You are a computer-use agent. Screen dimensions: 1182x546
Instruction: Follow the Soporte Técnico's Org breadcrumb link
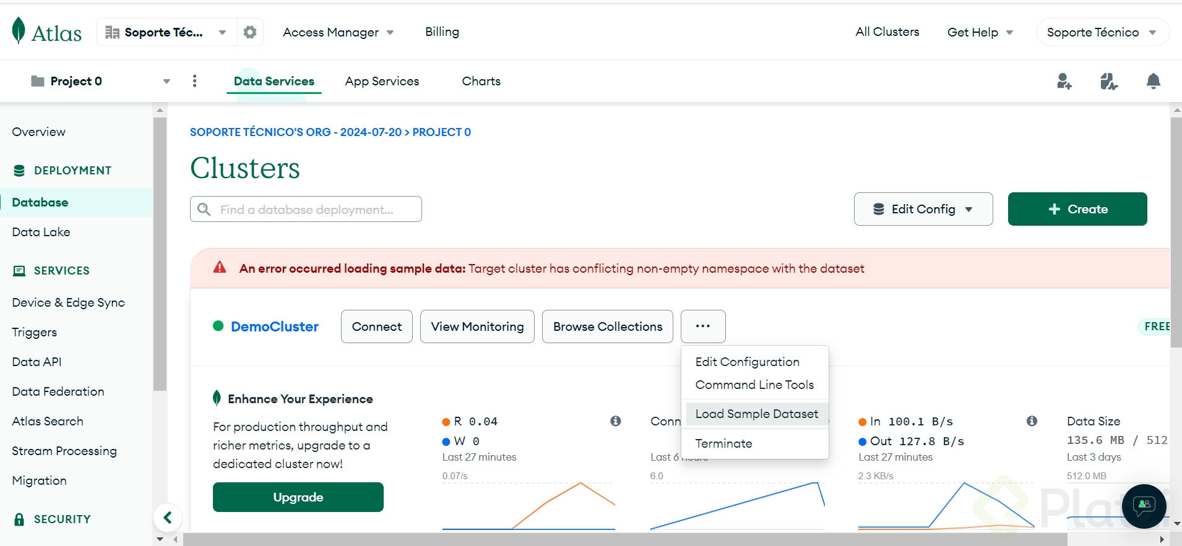coord(296,132)
